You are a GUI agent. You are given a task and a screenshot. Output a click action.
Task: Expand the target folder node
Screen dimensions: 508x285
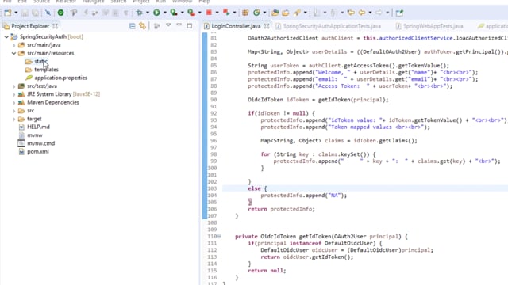(x=13, y=120)
